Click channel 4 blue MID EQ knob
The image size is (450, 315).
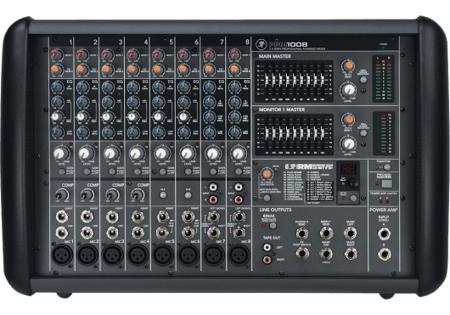click(132, 102)
